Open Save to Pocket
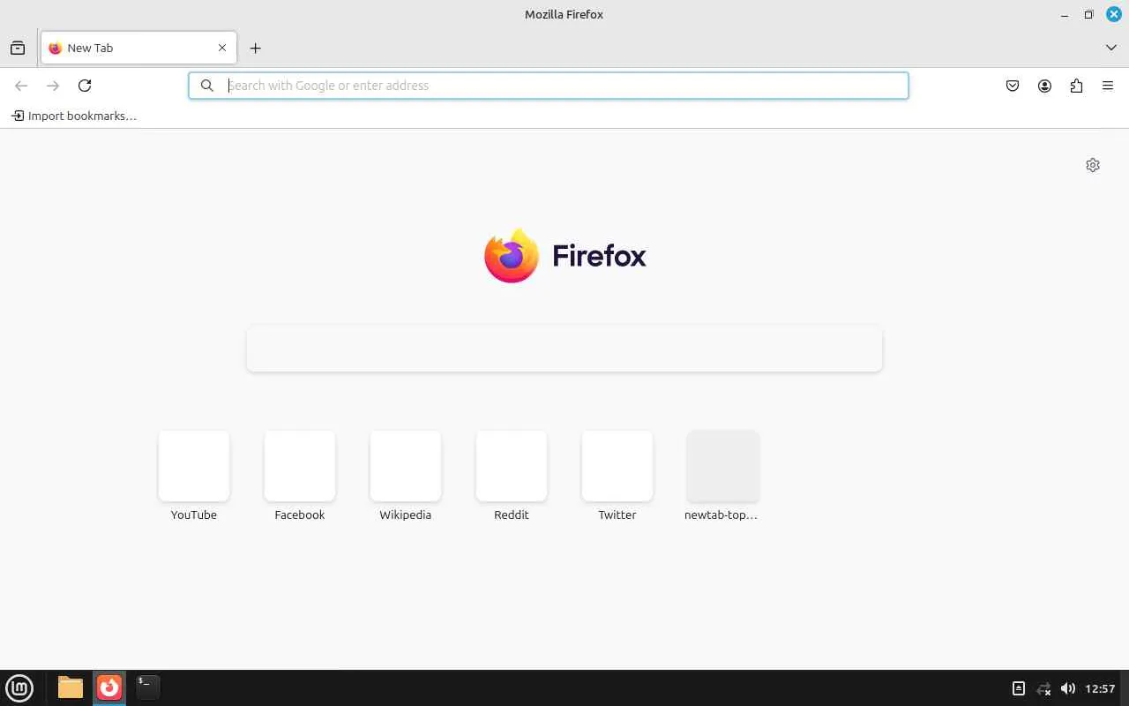 coord(1013,86)
